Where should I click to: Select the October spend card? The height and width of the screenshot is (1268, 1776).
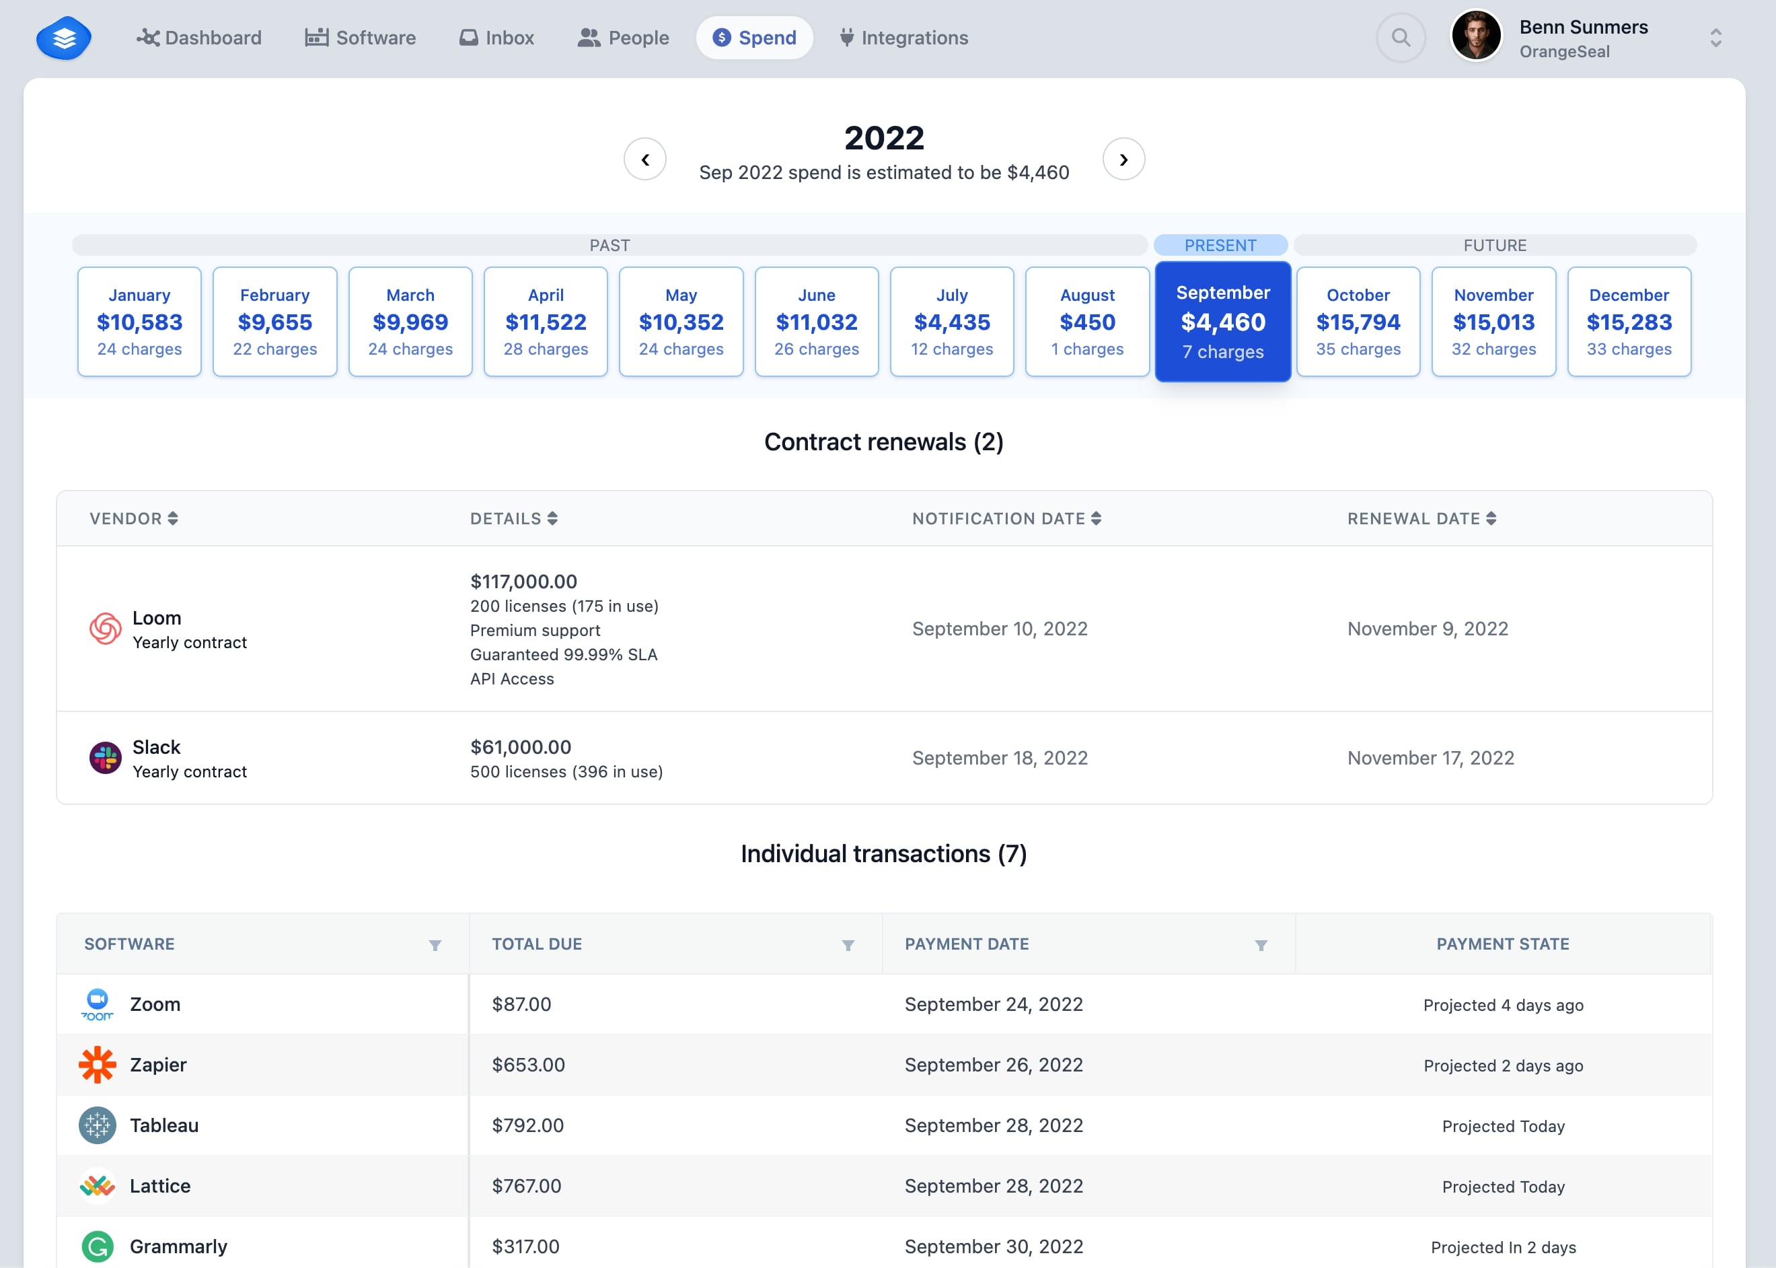(1358, 322)
